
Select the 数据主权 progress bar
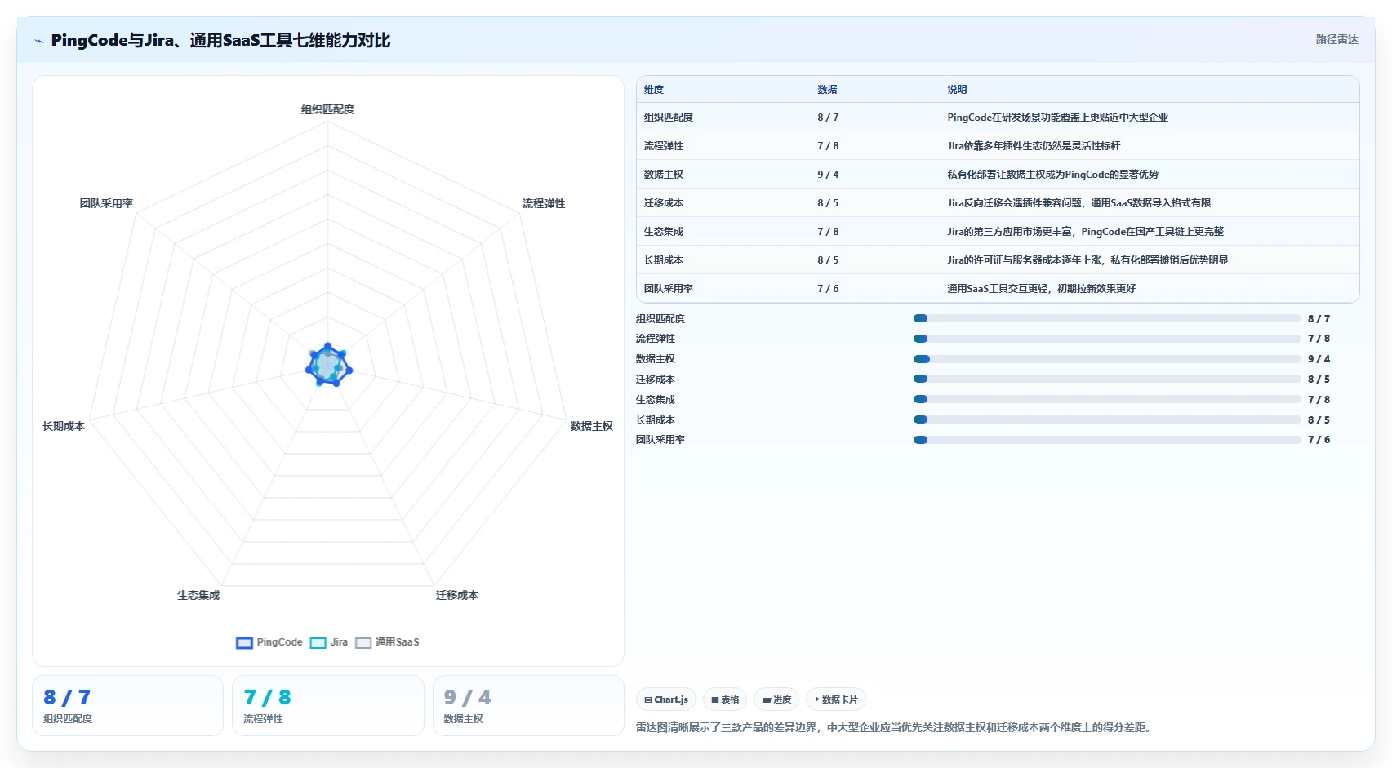1107,359
